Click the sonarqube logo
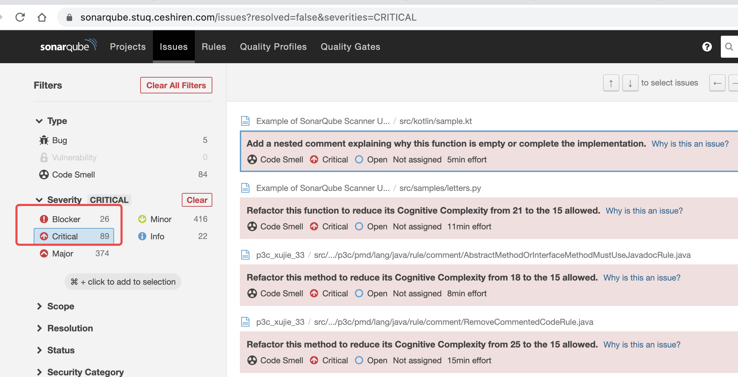The width and height of the screenshot is (738, 377). [69, 46]
